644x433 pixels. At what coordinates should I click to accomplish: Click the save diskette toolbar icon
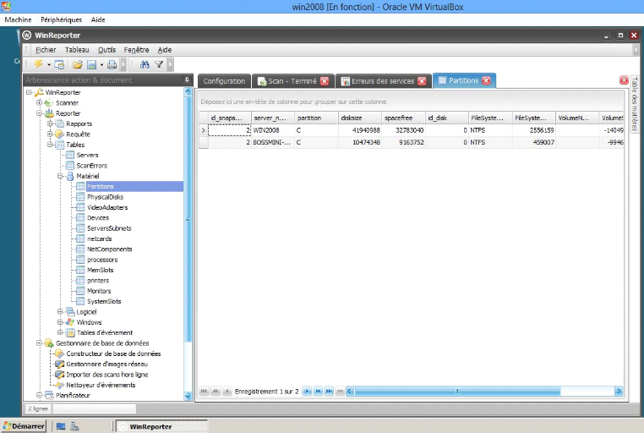(x=91, y=64)
